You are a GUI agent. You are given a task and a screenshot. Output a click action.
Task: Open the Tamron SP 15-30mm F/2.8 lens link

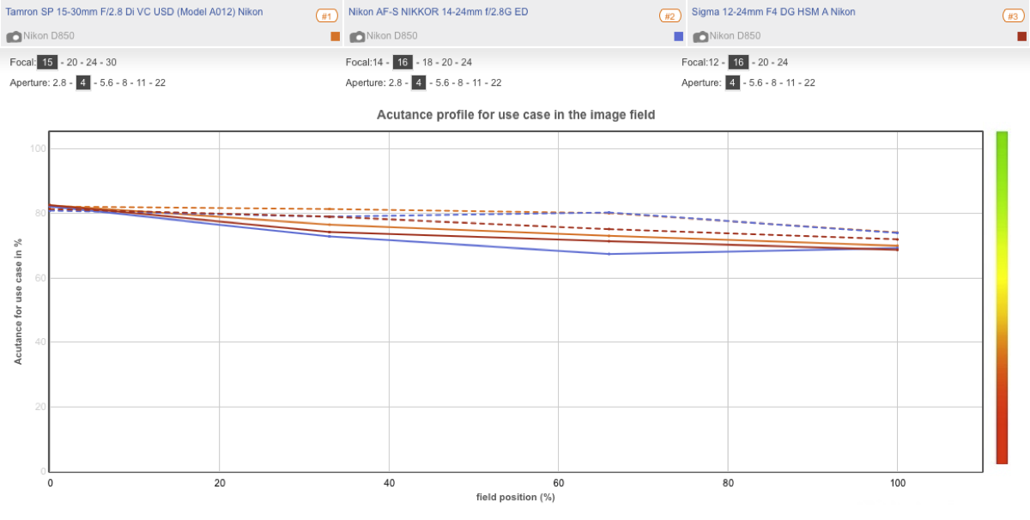coord(134,12)
